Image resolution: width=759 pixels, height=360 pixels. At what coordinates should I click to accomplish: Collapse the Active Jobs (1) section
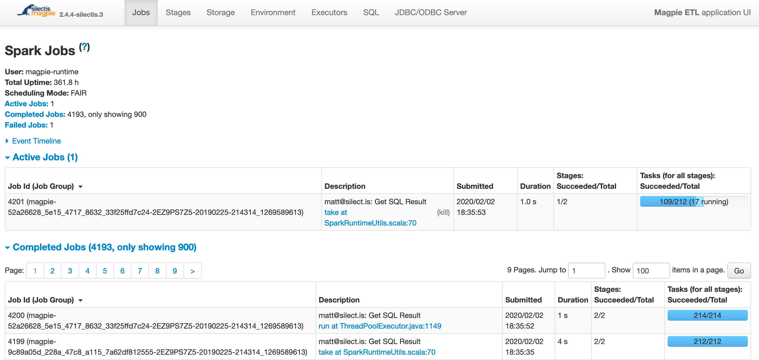[45, 157]
